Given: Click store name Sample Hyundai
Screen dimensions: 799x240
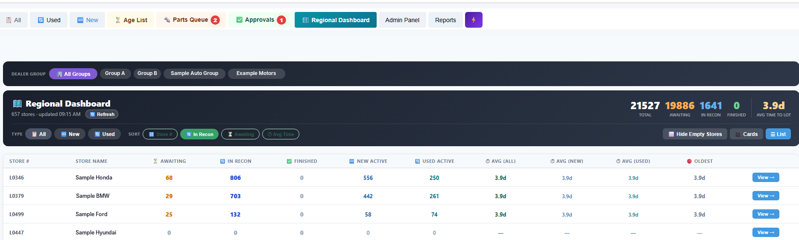Looking at the screenshot, I should 96,232.
